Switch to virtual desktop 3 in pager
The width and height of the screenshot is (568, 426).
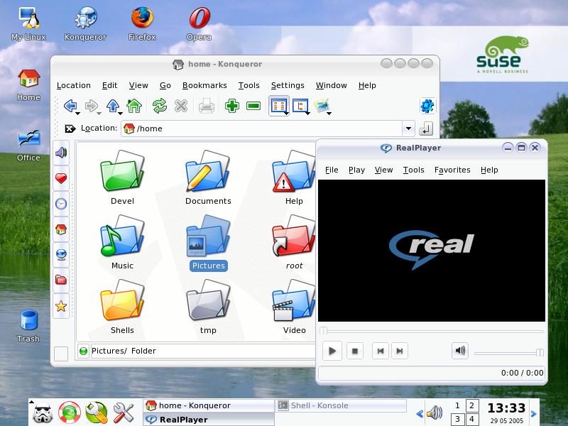tap(457, 419)
